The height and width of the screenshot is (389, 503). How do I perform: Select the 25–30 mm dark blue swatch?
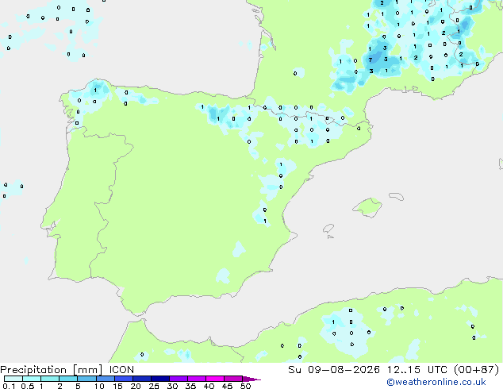tap(159, 379)
